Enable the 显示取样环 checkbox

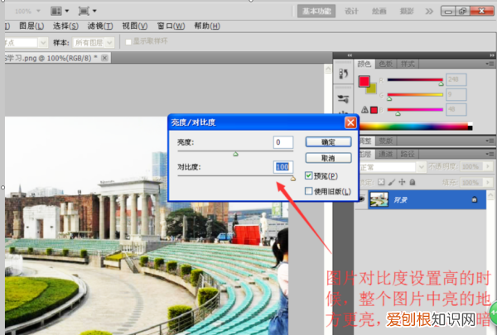[x=128, y=42]
